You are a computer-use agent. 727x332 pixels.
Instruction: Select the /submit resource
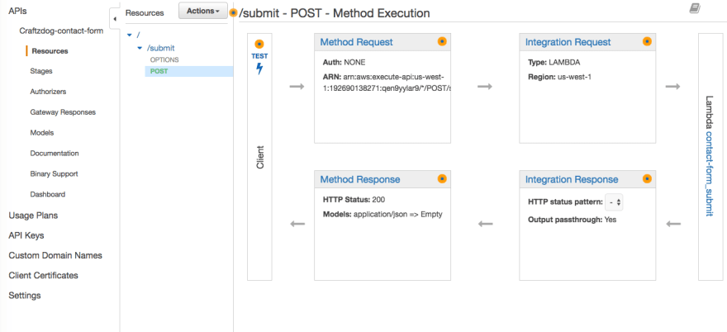point(160,48)
